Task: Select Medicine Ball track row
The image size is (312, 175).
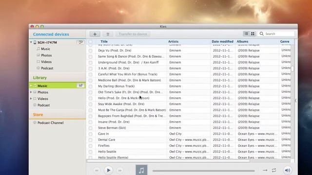Action: [129, 80]
